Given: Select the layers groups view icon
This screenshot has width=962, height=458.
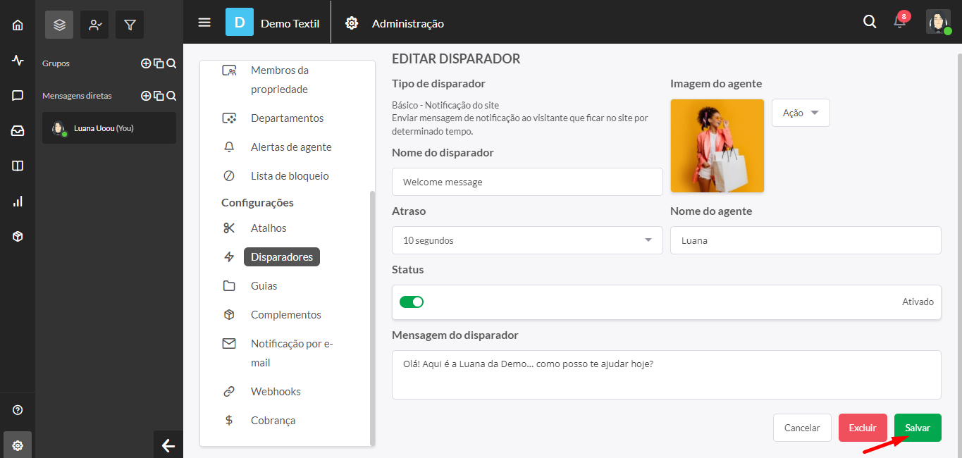Looking at the screenshot, I should pos(59,25).
